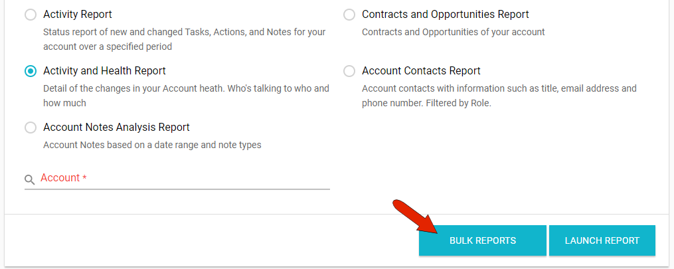Pick the Contracts and Opportunities Report radio button

click(349, 15)
